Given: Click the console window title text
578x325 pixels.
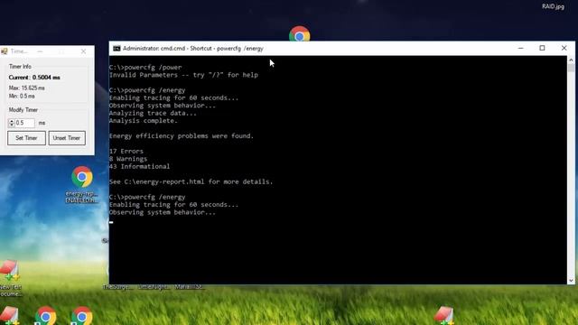Looking at the screenshot, I should pyautogui.click(x=193, y=48).
